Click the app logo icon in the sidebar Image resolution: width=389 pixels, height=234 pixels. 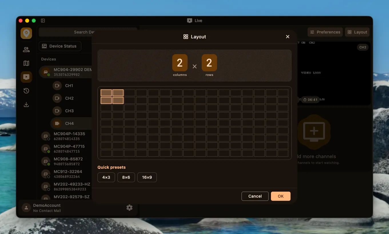pyautogui.click(x=26, y=33)
